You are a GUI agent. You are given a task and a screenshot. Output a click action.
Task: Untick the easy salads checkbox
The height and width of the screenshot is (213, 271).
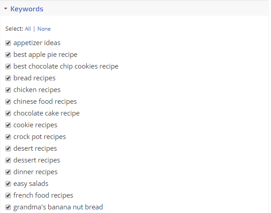tap(8, 184)
